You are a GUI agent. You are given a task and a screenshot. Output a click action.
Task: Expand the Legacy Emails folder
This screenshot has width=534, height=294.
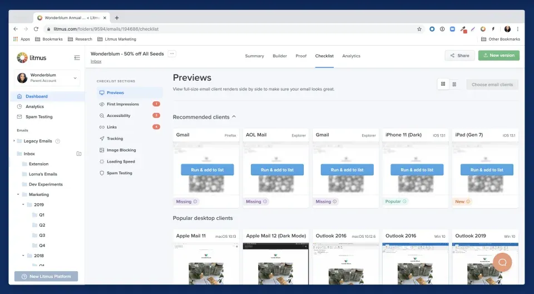pos(14,141)
